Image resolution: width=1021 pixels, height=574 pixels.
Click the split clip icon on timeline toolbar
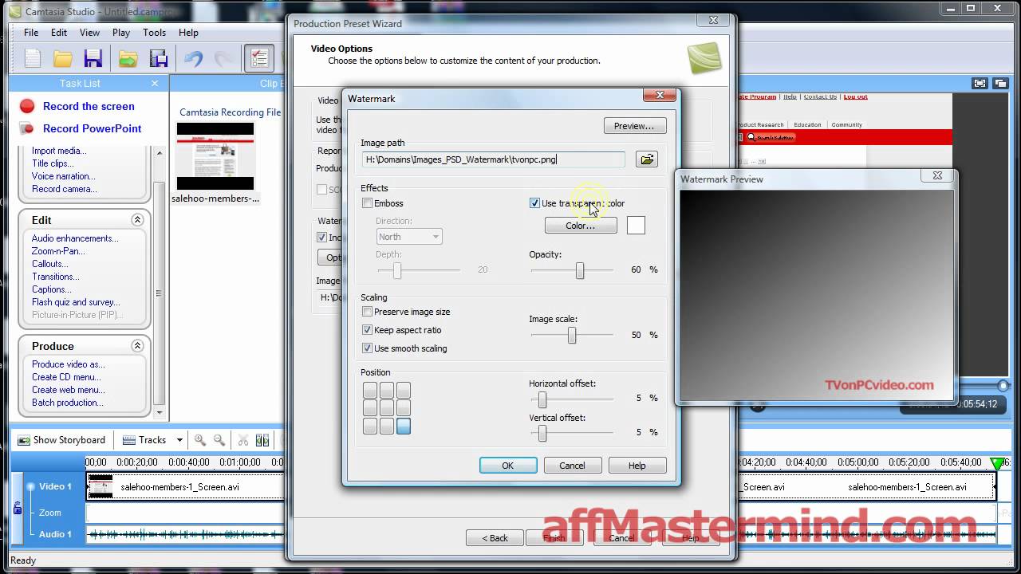pyautogui.click(x=243, y=440)
